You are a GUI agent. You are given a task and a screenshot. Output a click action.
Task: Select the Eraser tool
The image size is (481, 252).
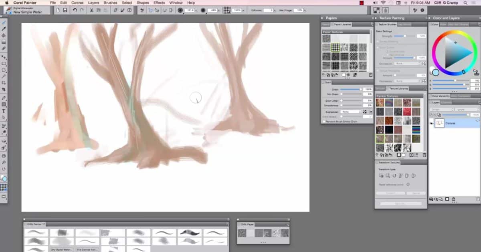3,42
